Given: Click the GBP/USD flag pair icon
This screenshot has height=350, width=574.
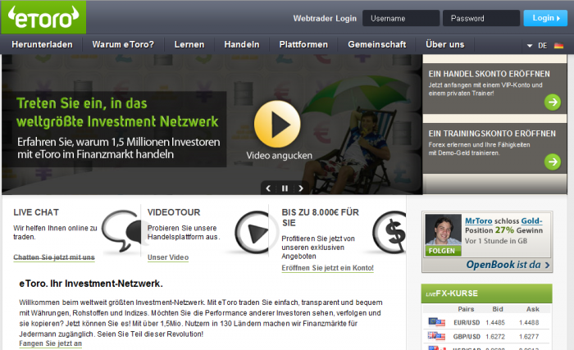Looking at the screenshot, I should pos(436,336).
